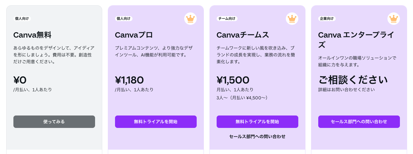Image resolution: width=413 pixels, height=154 pixels.
Task: Click the ¥0 price on Canva無料
Action: pyautogui.click(x=20, y=80)
